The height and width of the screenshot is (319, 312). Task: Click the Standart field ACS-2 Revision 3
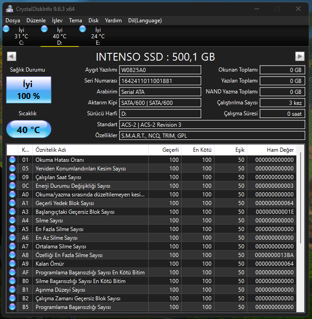[212, 125]
